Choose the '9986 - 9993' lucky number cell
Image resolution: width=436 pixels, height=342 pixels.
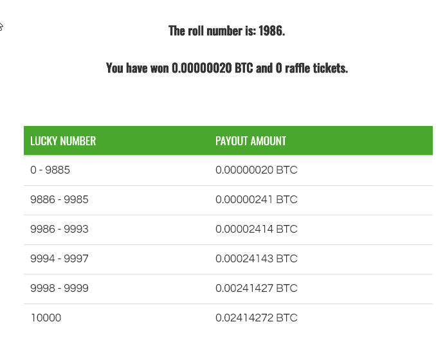point(59,230)
